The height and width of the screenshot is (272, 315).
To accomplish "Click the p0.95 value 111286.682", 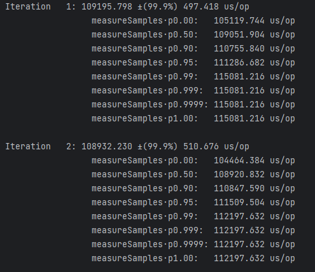I will [x=239, y=63].
